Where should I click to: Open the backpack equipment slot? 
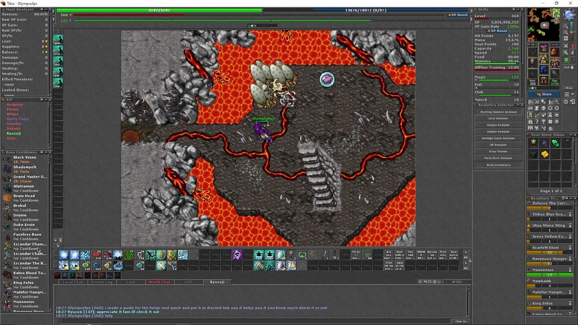tap(554, 52)
